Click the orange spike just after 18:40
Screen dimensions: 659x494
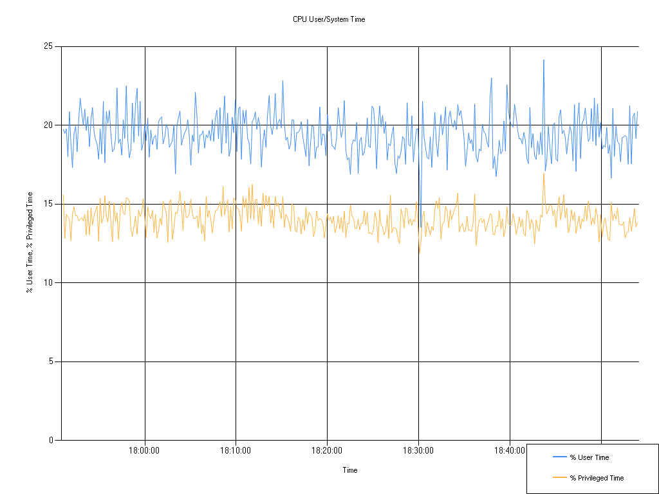[x=544, y=174]
